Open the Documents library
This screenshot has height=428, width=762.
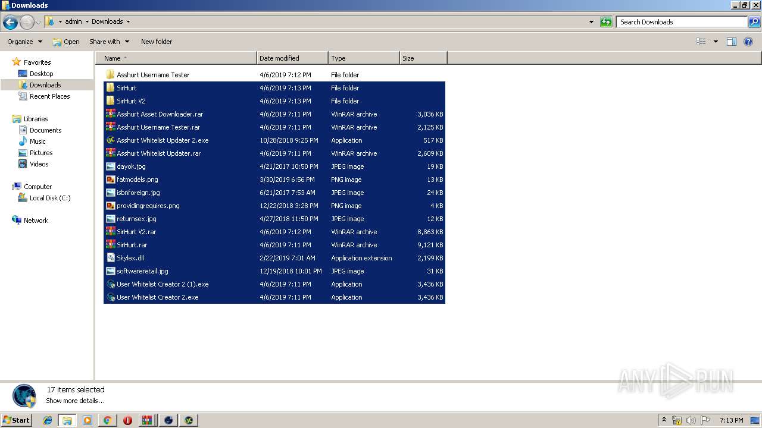(45, 130)
